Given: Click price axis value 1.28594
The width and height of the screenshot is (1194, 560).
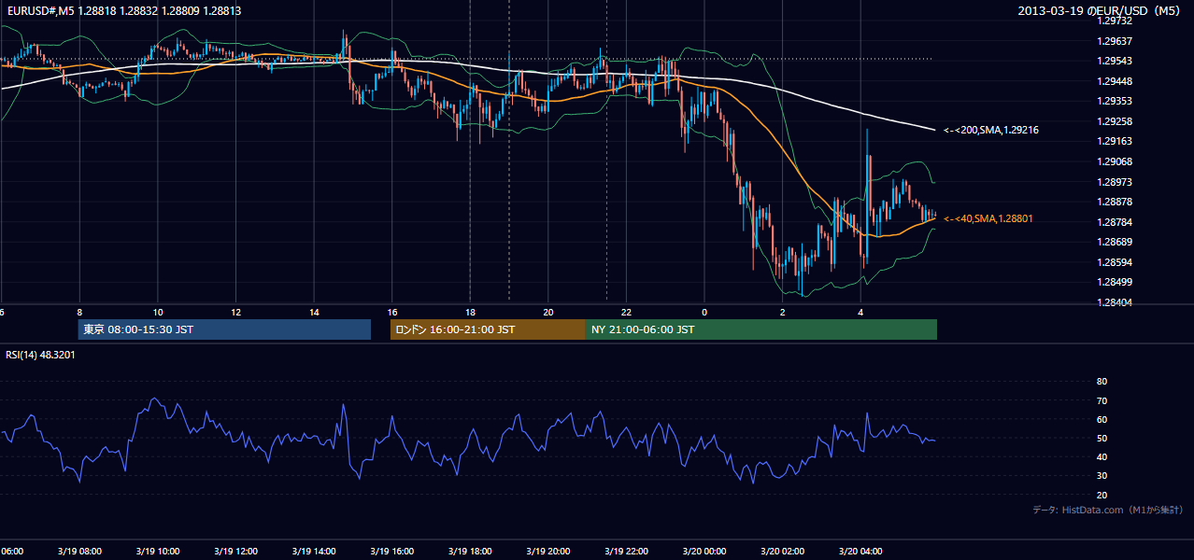Looking at the screenshot, I should pyautogui.click(x=1115, y=262).
